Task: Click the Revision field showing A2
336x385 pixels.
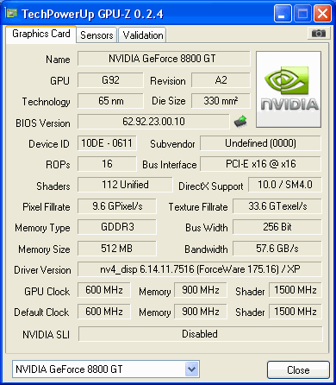Action: [x=221, y=80]
